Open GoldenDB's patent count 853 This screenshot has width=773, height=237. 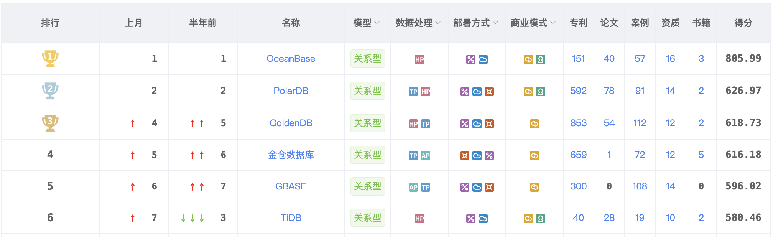[x=578, y=123]
